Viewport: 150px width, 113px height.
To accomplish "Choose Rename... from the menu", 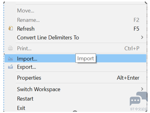I will tap(28, 20).
